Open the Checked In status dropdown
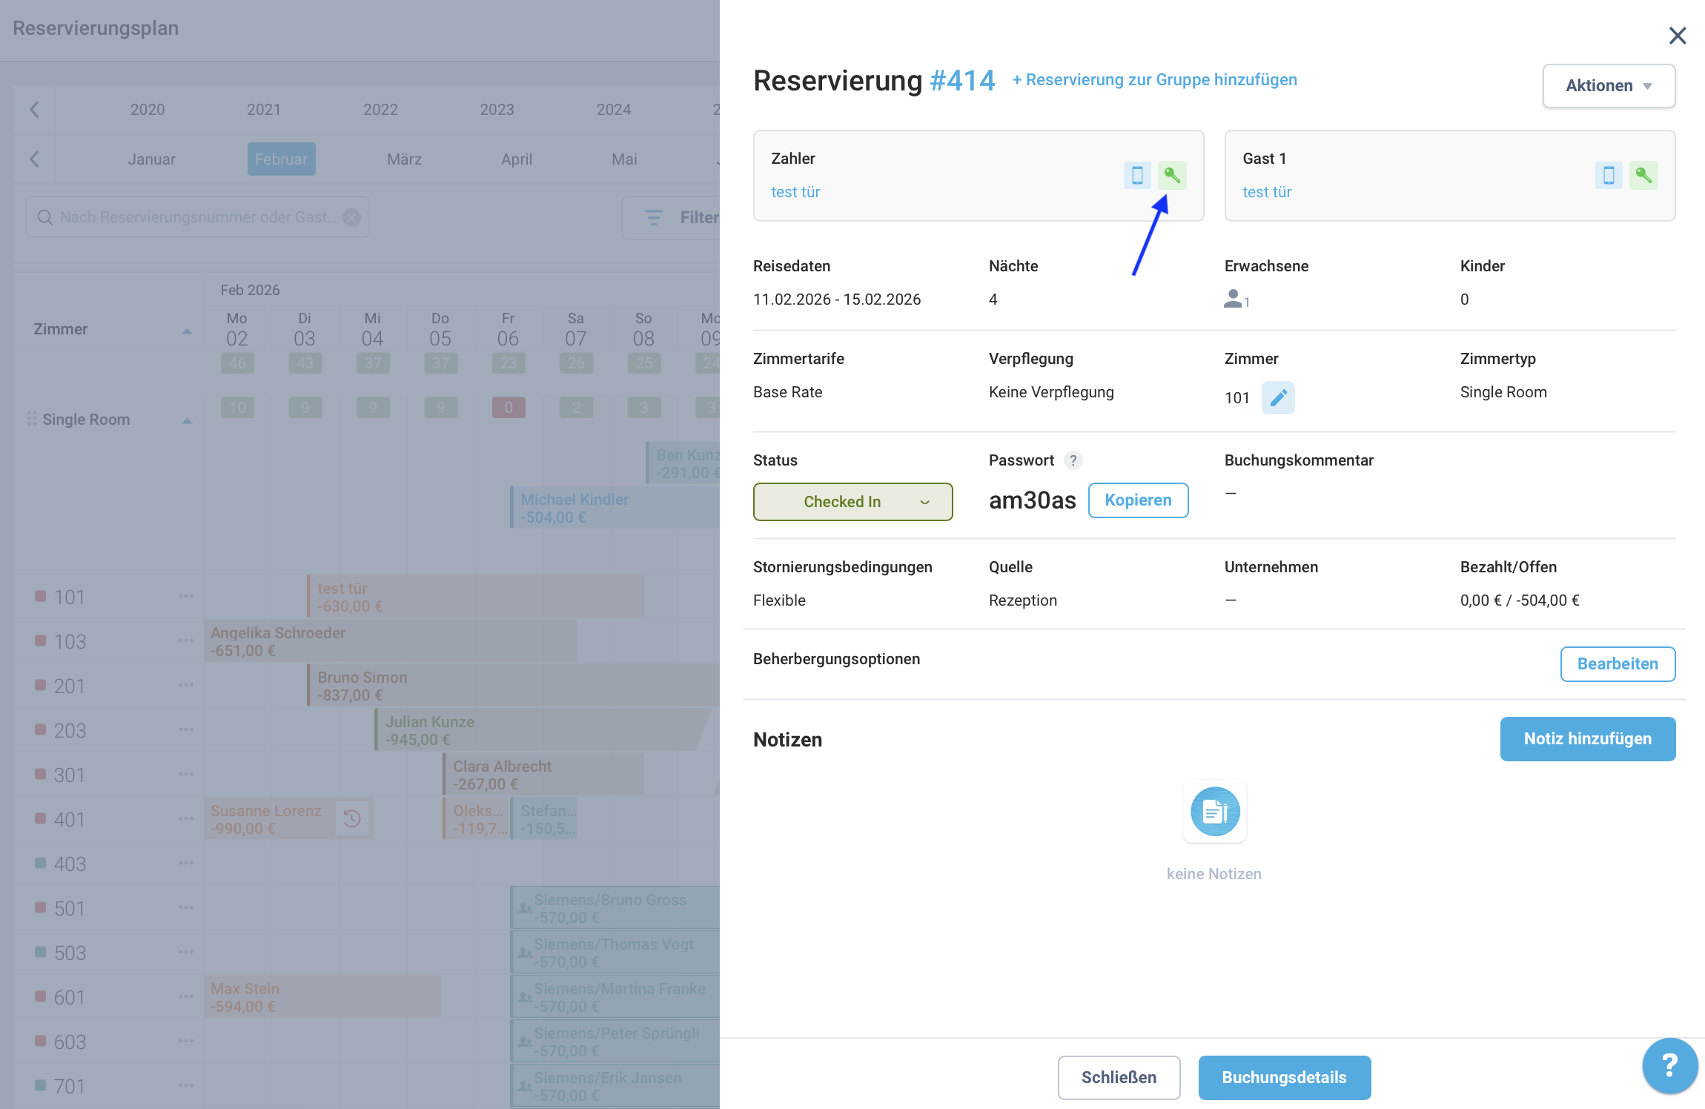The height and width of the screenshot is (1109, 1705). click(x=853, y=502)
